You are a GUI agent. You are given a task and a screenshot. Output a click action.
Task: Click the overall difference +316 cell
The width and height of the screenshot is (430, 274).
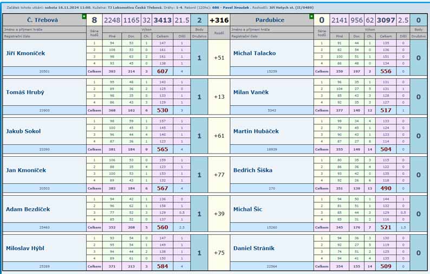point(219,20)
